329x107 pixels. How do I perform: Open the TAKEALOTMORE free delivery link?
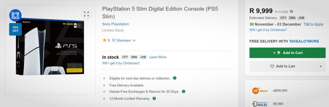point(304,41)
